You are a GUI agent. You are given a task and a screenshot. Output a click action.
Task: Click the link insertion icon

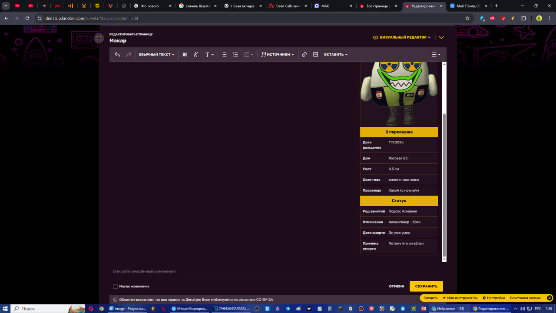click(304, 55)
